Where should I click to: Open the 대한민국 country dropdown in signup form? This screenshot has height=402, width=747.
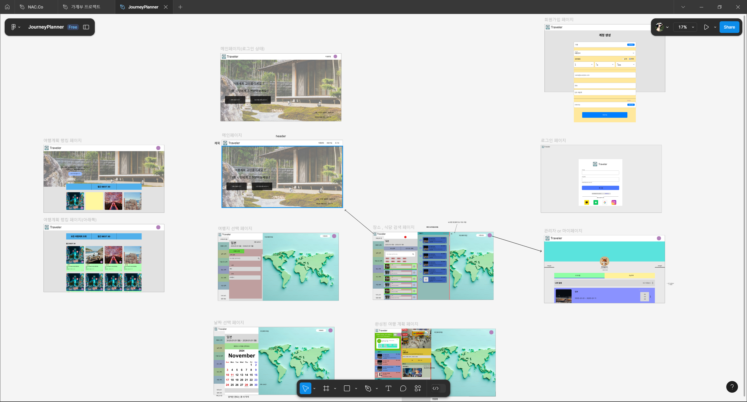[605, 53]
